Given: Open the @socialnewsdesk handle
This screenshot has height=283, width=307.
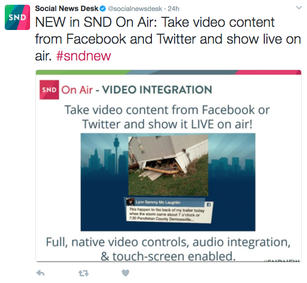Looking at the screenshot, I should click(x=135, y=9).
